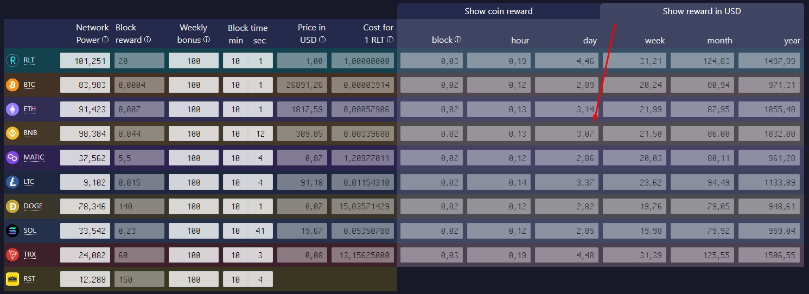Click the ETH weekly bonus field
This screenshot has width=809, height=294.
point(193,109)
